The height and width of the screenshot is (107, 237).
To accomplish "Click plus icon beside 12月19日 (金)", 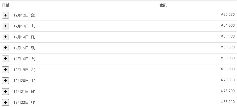I will pos(5,70).
